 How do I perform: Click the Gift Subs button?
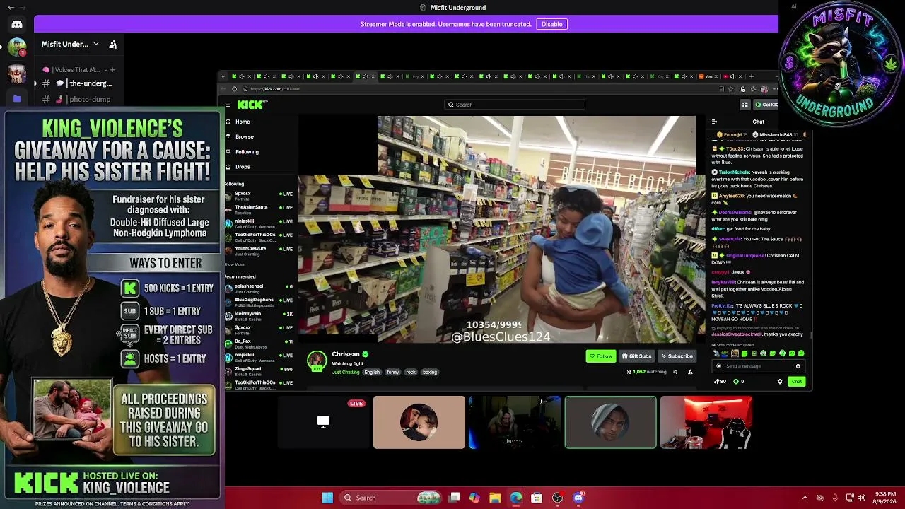[636, 356]
